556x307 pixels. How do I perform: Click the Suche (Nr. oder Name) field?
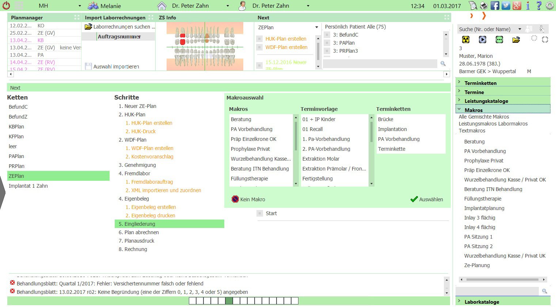tap(487, 29)
